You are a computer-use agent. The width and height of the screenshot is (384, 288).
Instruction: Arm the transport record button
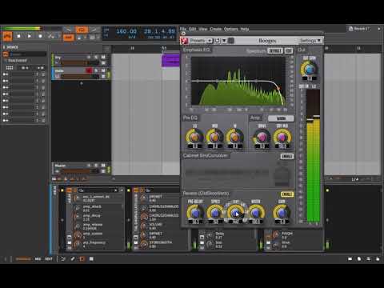click(x=40, y=36)
